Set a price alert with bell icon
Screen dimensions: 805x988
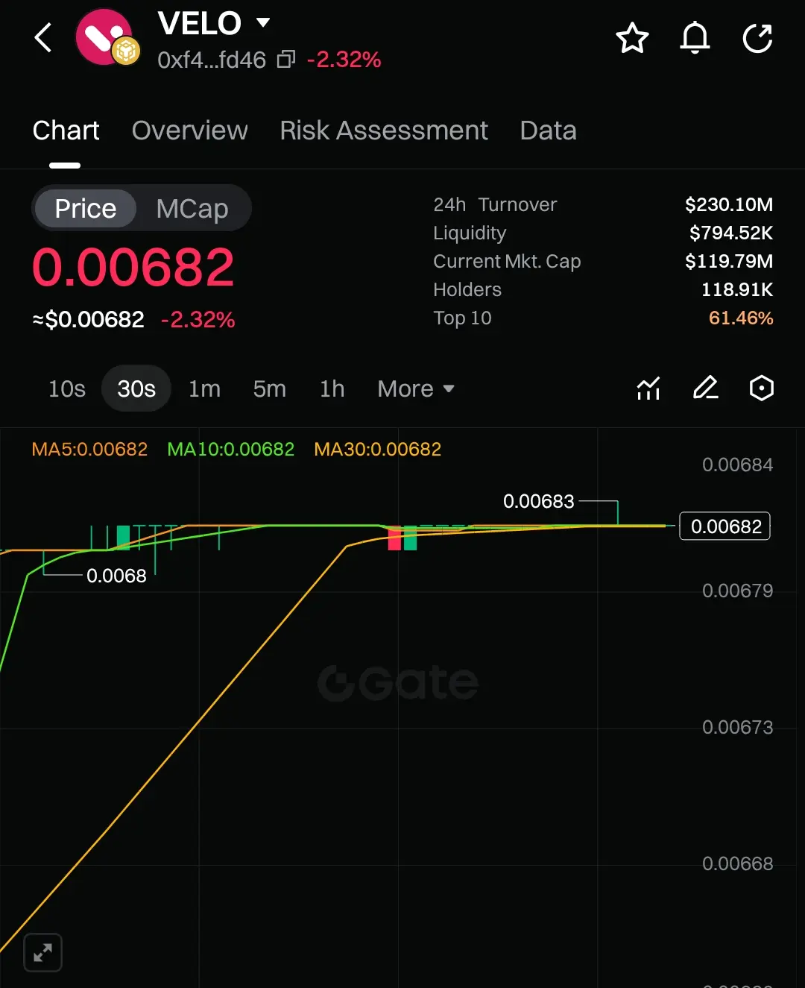pyautogui.click(x=695, y=38)
